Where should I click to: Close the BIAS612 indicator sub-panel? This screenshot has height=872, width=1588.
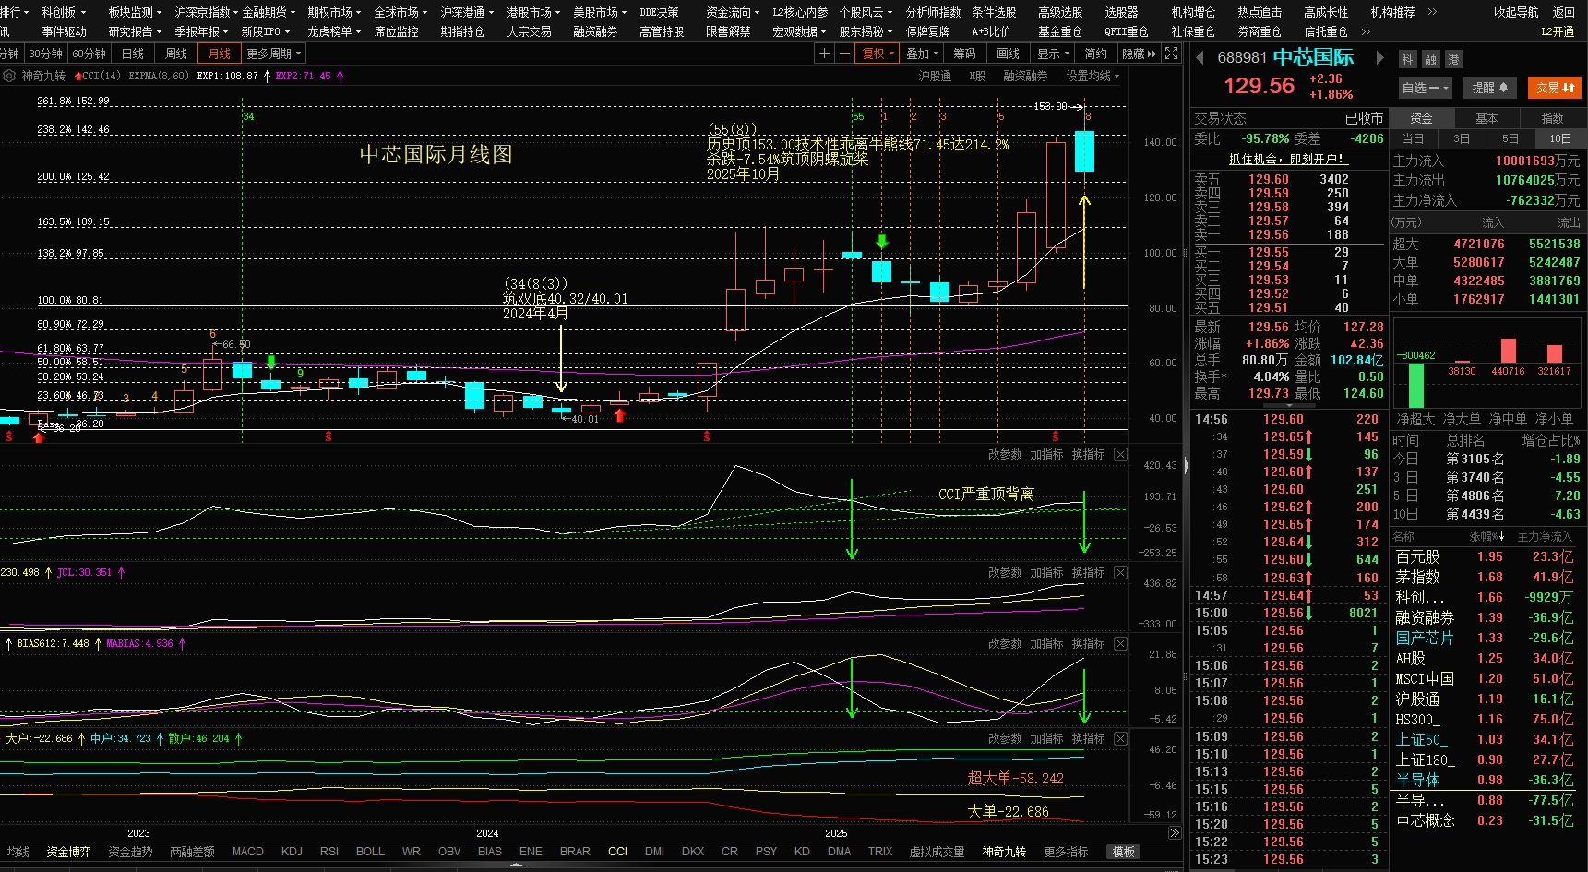pyautogui.click(x=1120, y=644)
